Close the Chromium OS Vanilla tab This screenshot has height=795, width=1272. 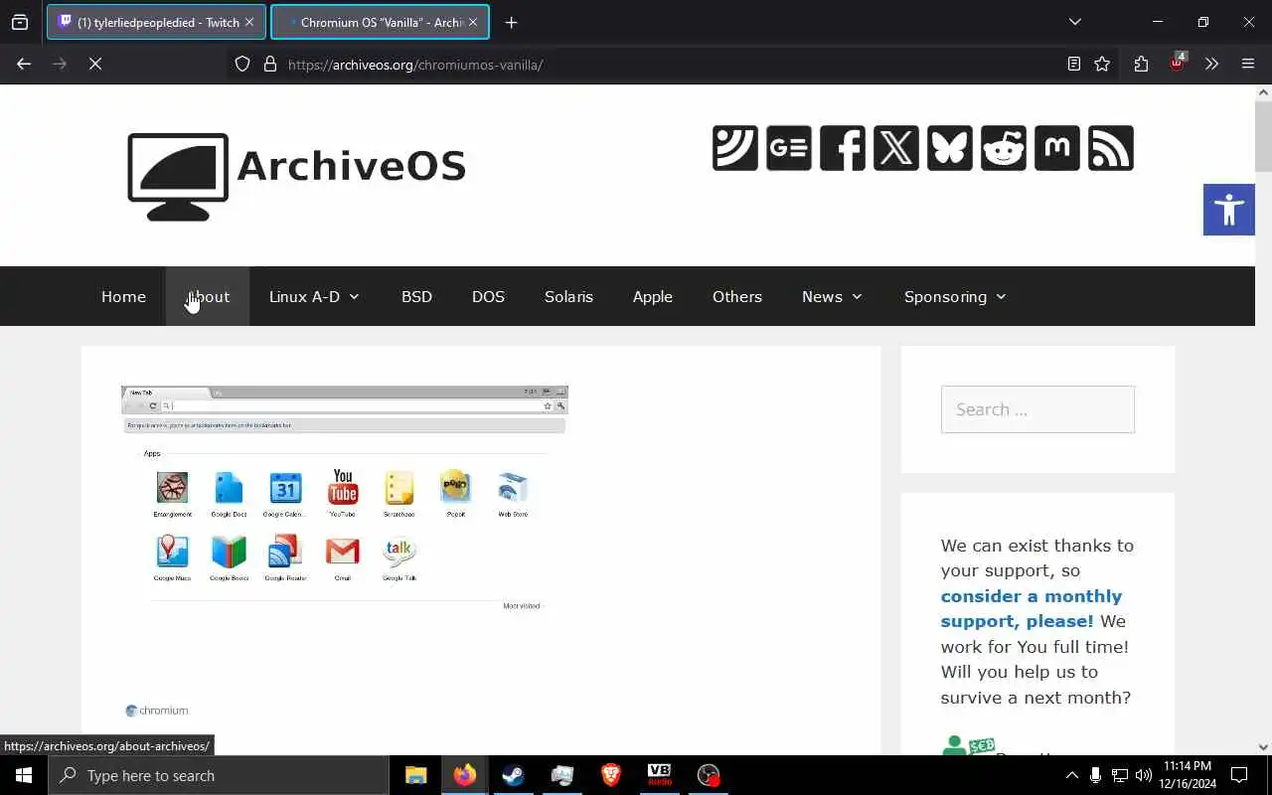click(x=473, y=22)
